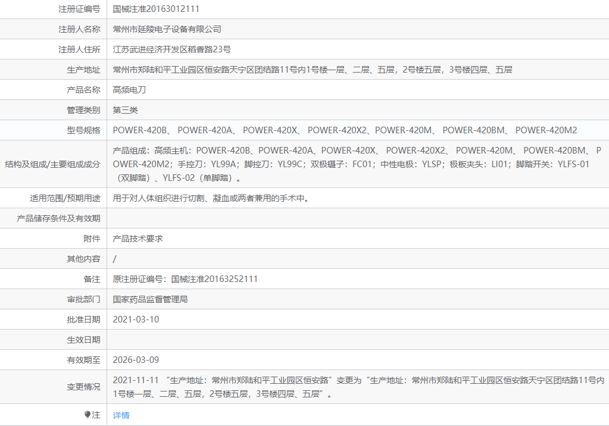The image size is (609, 426).
Task: Click the 备注 label
Action: click(92, 279)
